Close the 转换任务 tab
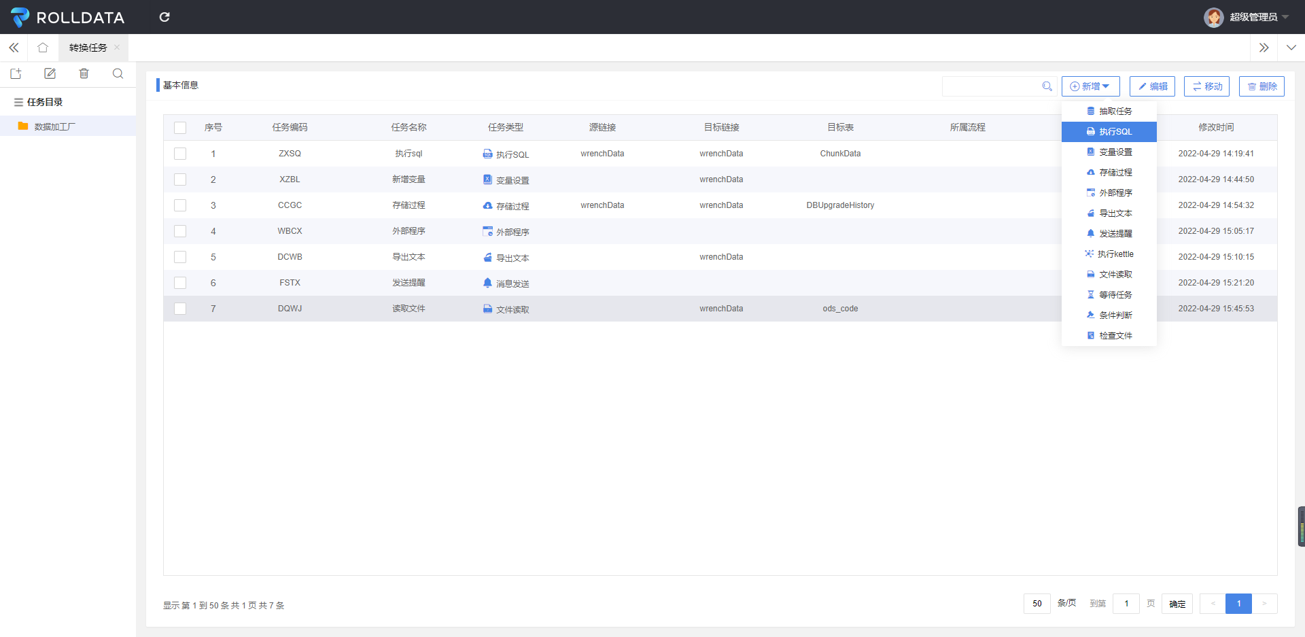1305x637 pixels. pyautogui.click(x=117, y=48)
